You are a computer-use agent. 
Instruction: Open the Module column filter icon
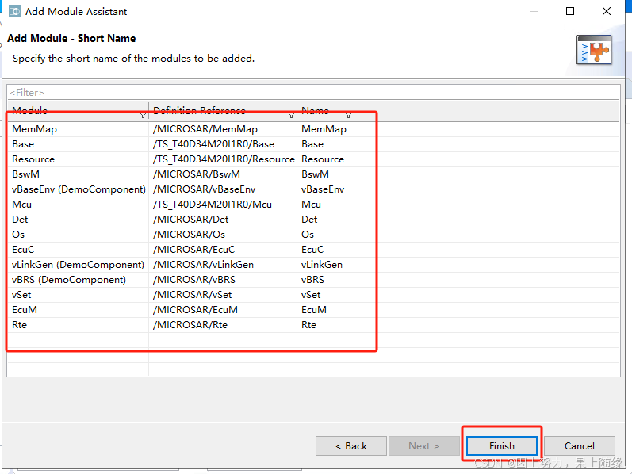(x=143, y=115)
